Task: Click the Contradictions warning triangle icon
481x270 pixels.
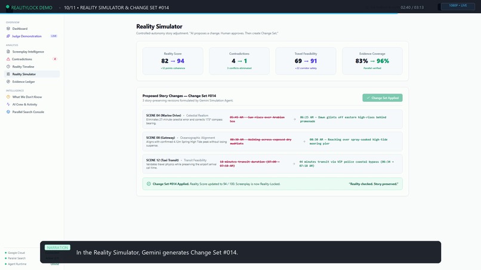Action: point(8,59)
